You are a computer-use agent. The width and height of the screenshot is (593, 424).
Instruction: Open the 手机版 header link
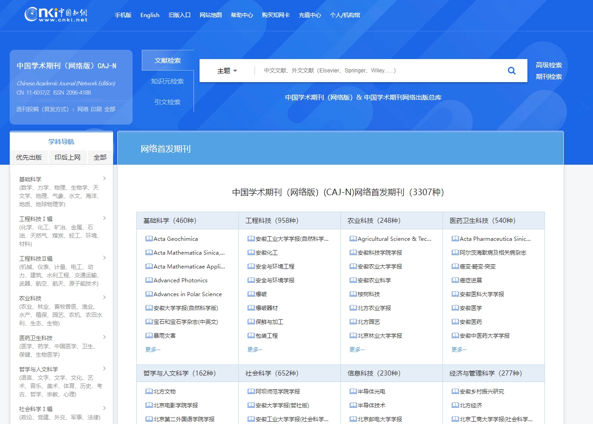(123, 15)
